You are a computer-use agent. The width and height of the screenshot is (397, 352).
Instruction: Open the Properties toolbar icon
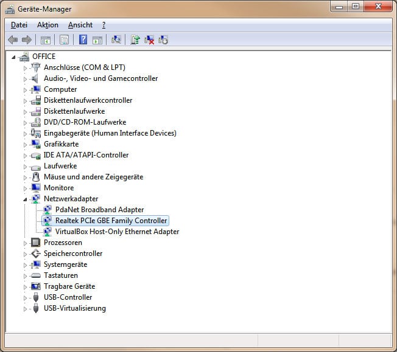(65, 40)
